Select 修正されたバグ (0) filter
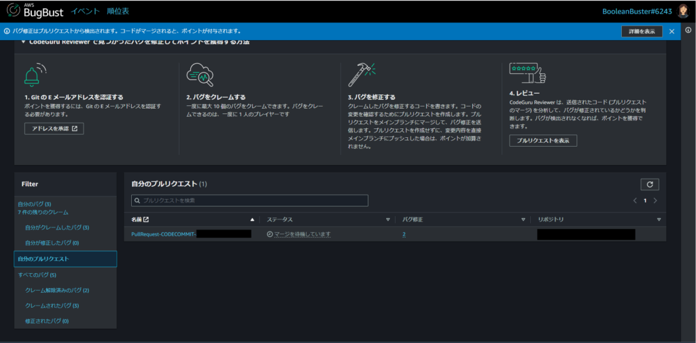 (x=47, y=321)
